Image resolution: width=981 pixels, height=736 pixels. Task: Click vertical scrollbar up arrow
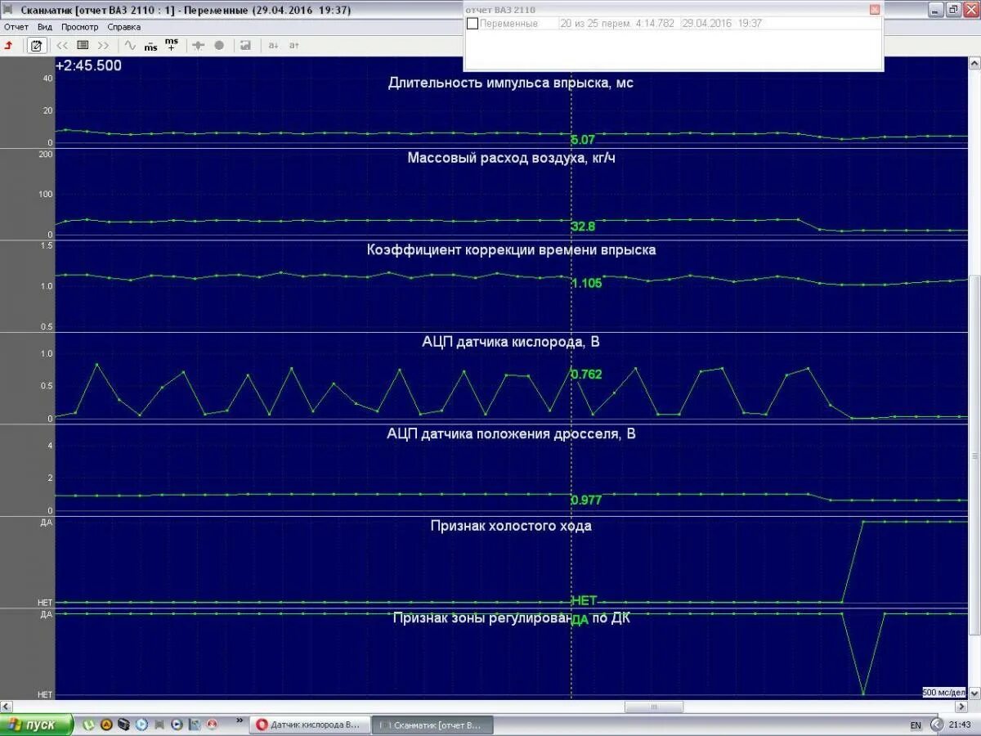974,63
